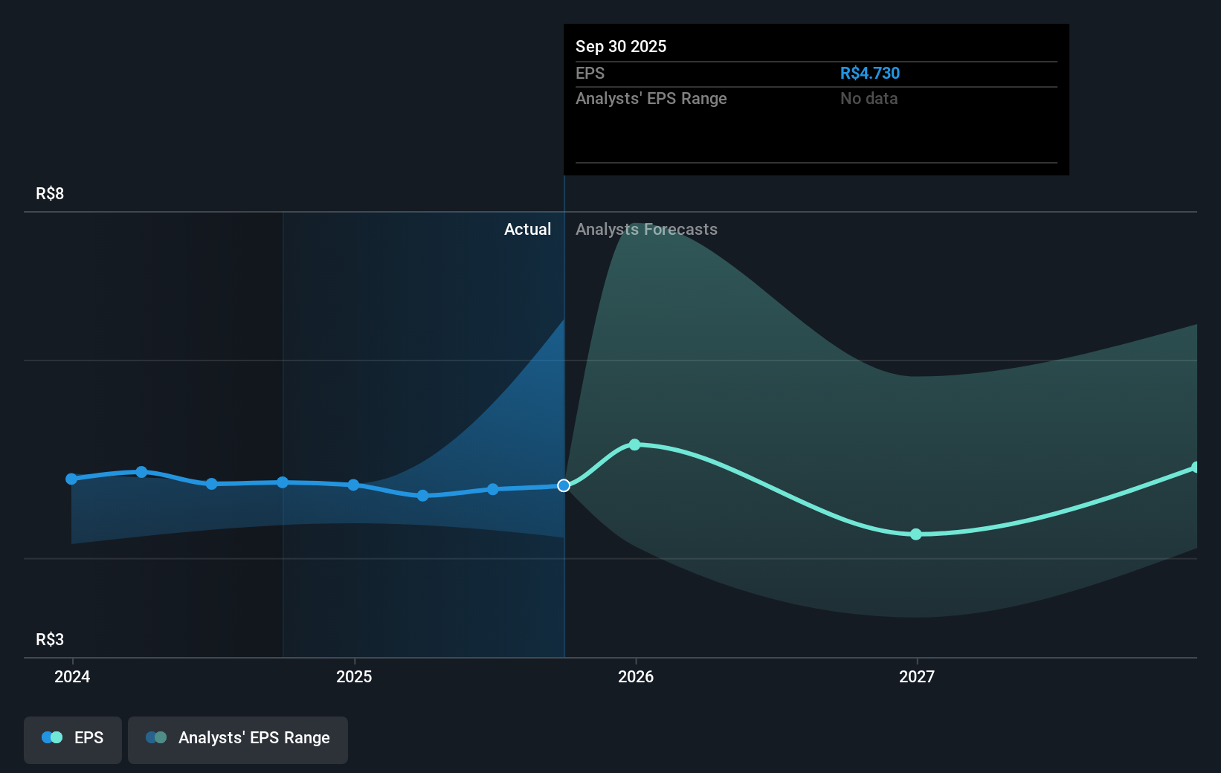Click the 2026 forecast peak data point
The height and width of the screenshot is (773, 1221).
[x=634, y=444]
